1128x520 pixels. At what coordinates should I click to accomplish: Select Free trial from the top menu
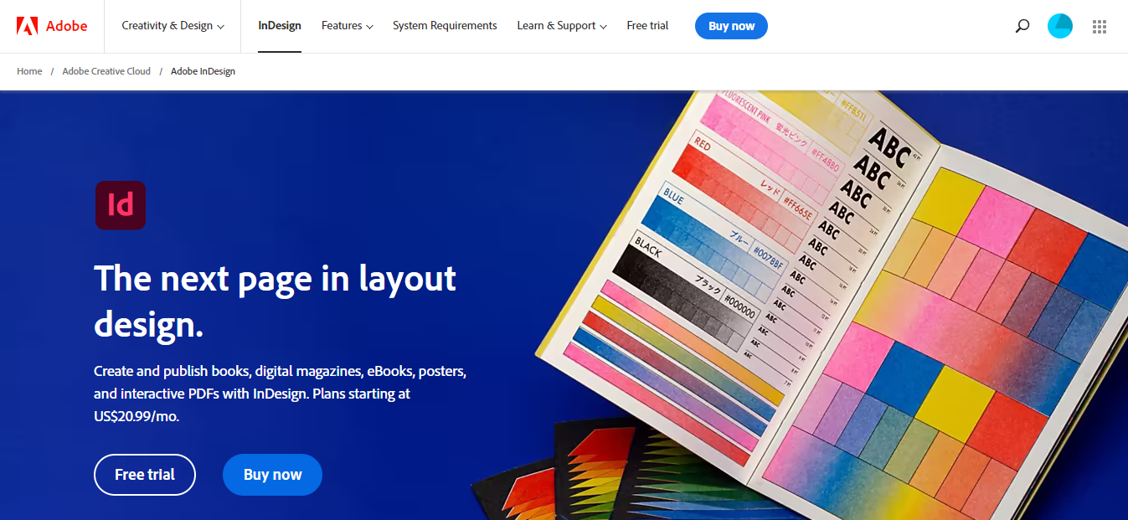click(647, 25)
